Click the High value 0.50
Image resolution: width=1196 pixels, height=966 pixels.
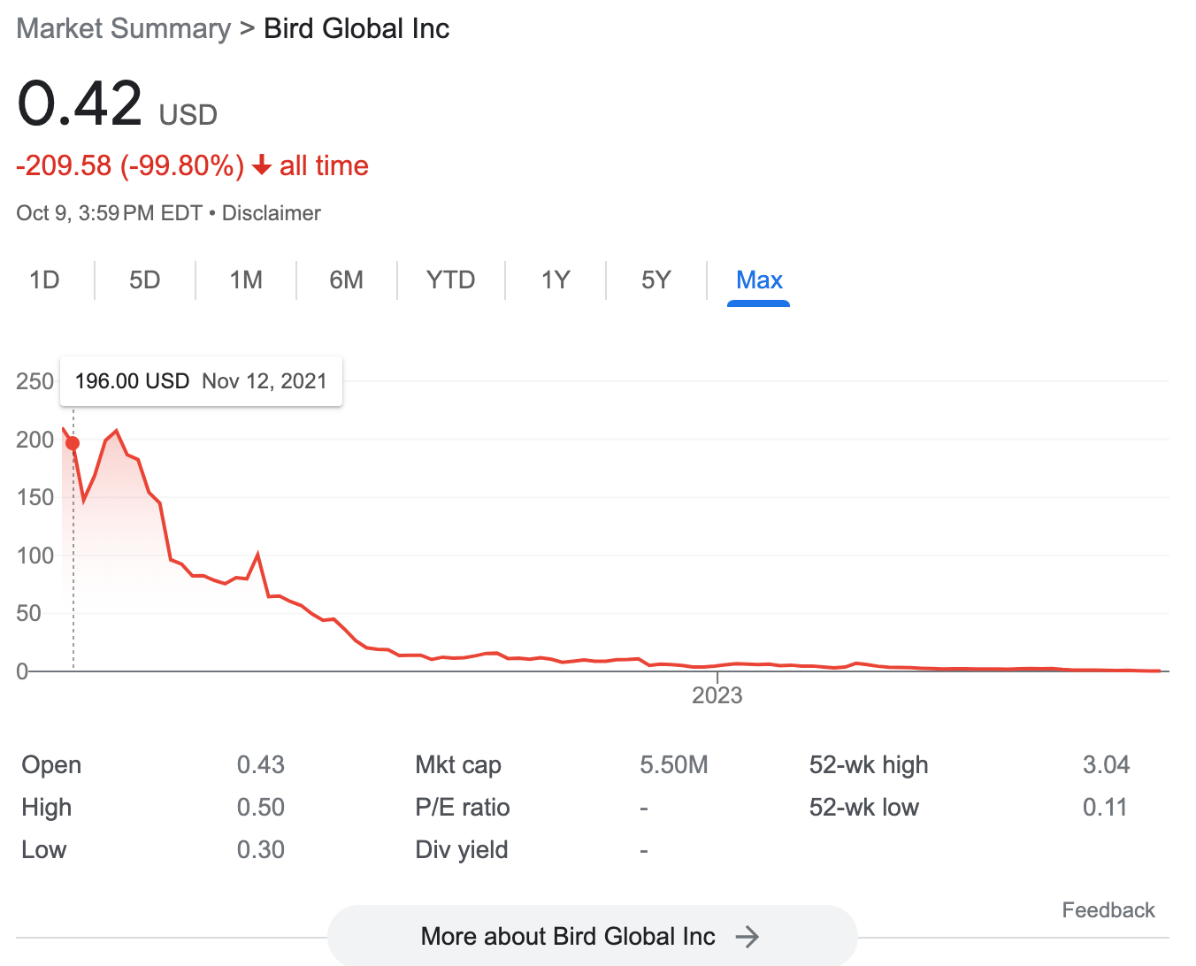[261, 807]
